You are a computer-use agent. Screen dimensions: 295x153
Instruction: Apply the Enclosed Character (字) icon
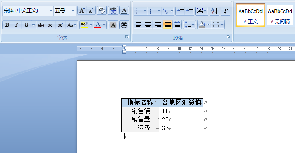124,25
